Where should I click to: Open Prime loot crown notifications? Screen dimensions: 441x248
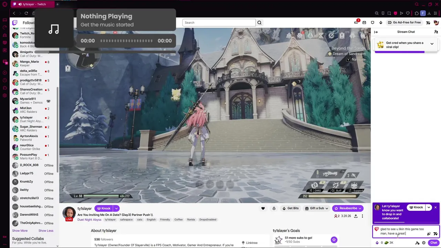(356, 22)
